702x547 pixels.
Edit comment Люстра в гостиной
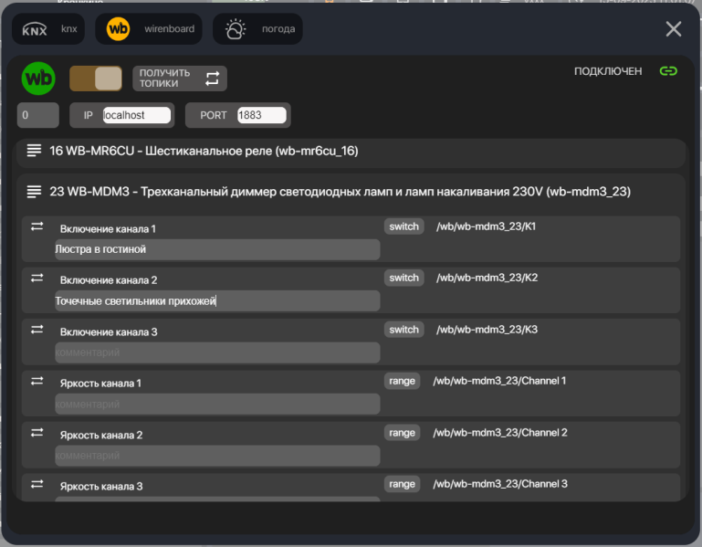(217, 249)
